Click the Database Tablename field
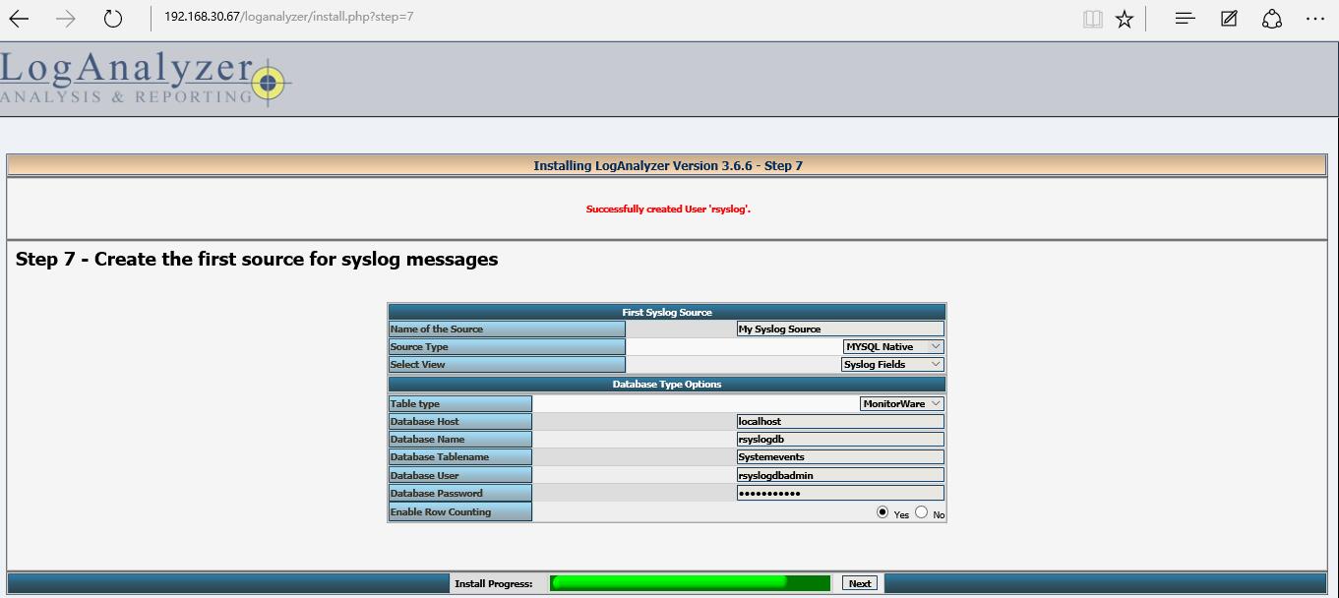The height and width of the screenshot is (598, 1339). pos(840,456)
